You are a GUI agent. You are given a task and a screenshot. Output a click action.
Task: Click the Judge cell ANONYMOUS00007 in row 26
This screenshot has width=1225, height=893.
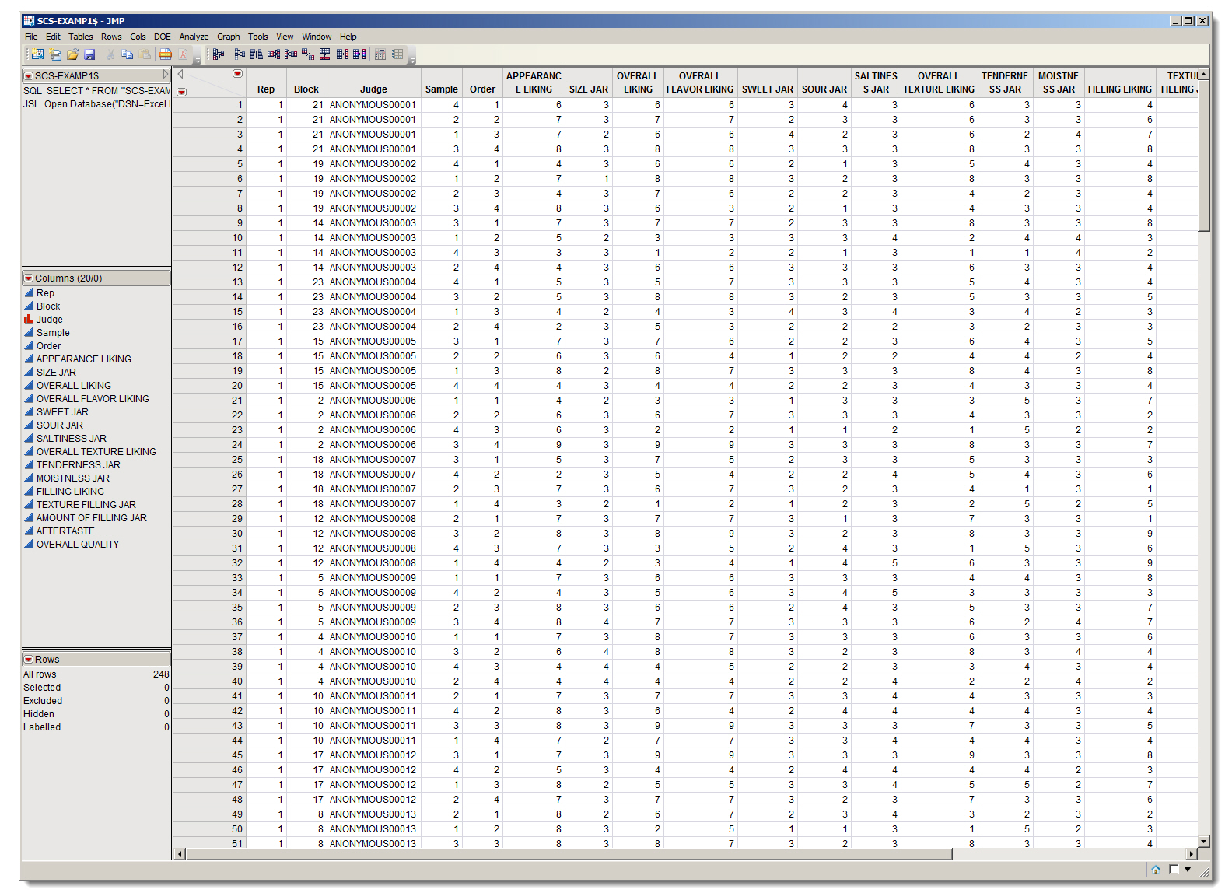click(x=373, y=474)
